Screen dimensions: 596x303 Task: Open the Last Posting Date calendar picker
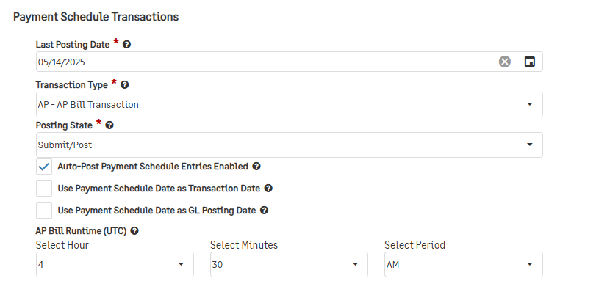pyautogui.click(x=529, y=62)
